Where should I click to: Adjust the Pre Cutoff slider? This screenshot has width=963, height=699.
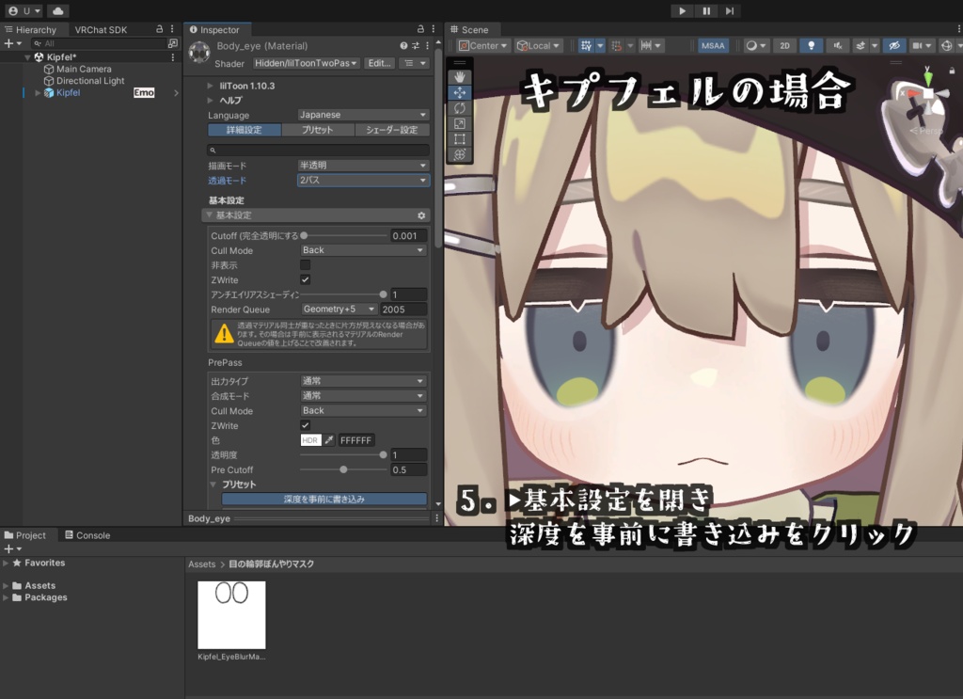coord(343,469)
